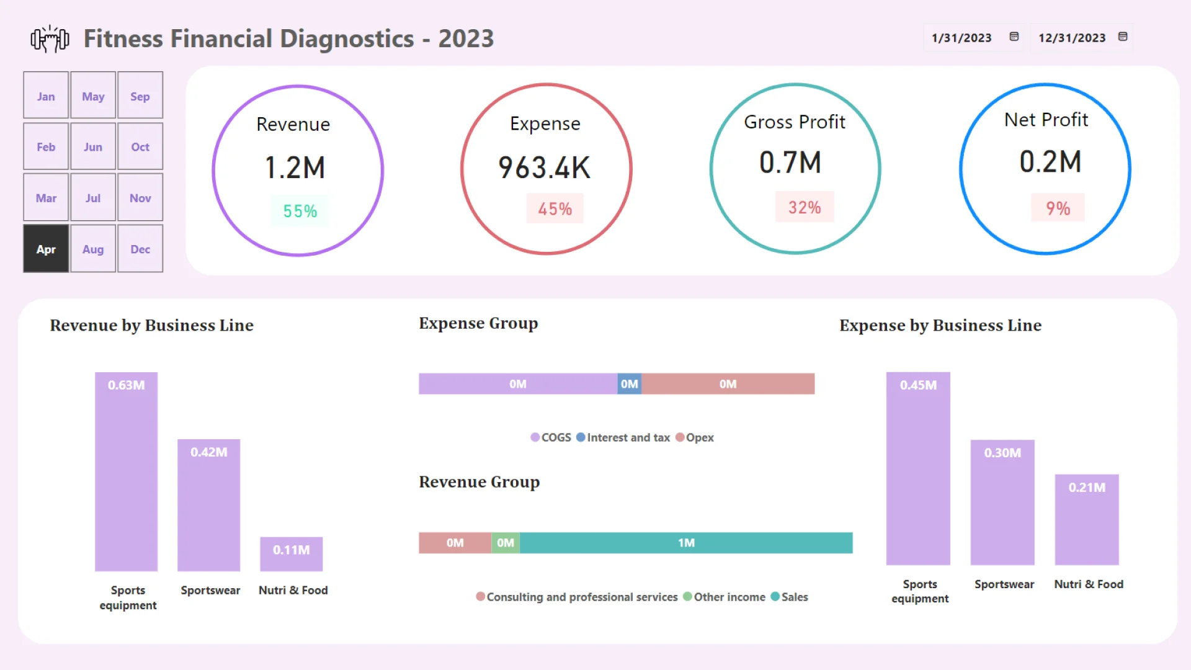Click the Revenue by Business Line title
The width and height of the screenshot is (1191, 670).
(x=151, y=325)
